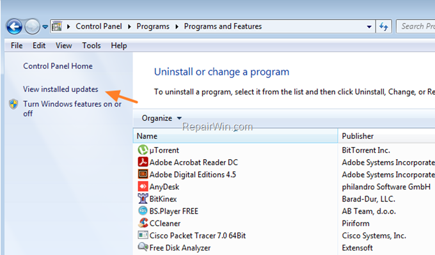
Task: Open the Help menu
Action: [x=119, y=45]
